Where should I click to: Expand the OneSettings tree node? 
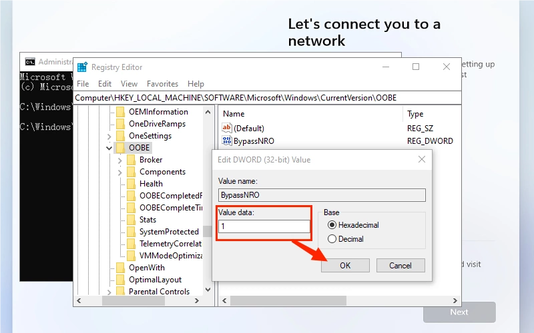[109, 137]
